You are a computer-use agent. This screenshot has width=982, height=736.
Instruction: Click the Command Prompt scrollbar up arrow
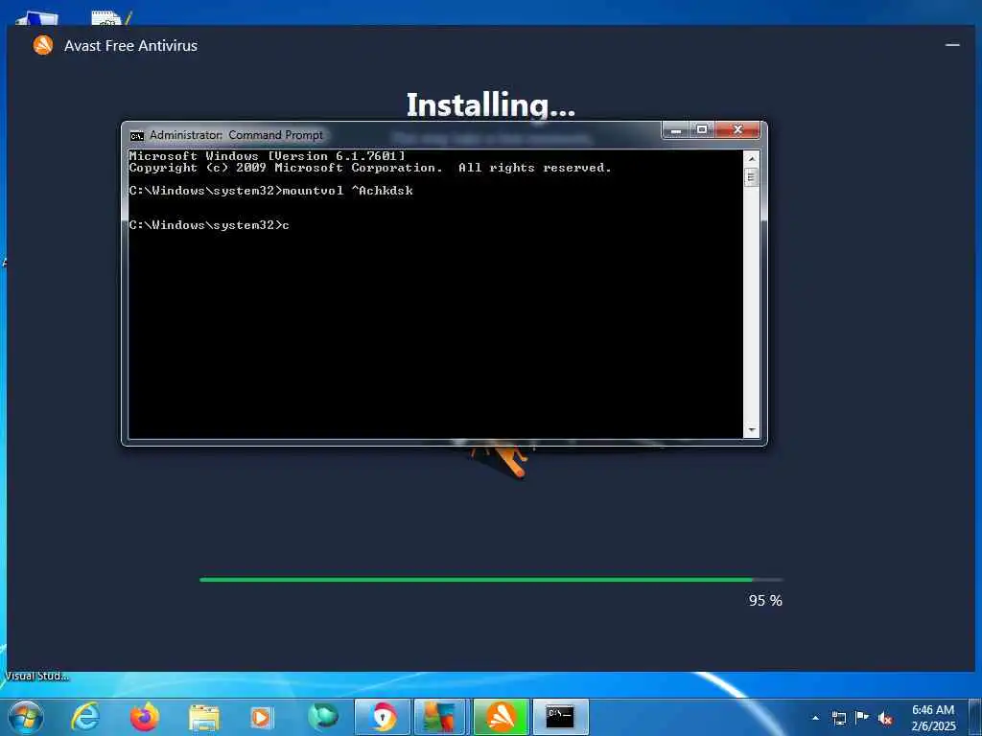(x=752, y=158)
